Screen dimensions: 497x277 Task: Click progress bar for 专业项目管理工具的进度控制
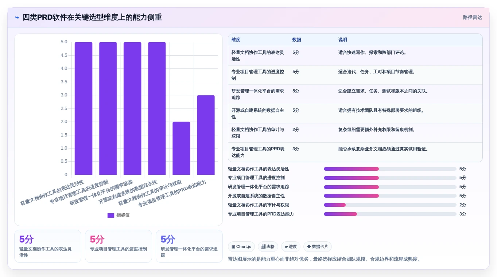(x=390, y=178)
